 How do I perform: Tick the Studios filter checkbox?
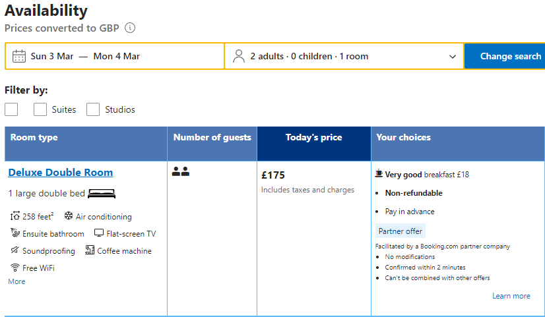point(93,109)
